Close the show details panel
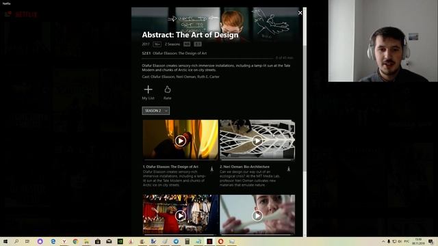This screenshot has height=246, width=438. click(300, 13)
